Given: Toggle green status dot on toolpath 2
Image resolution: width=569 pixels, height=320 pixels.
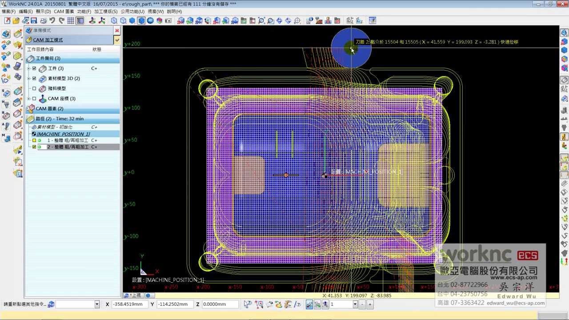Looking at the screenshot, I should coord(40,147).
